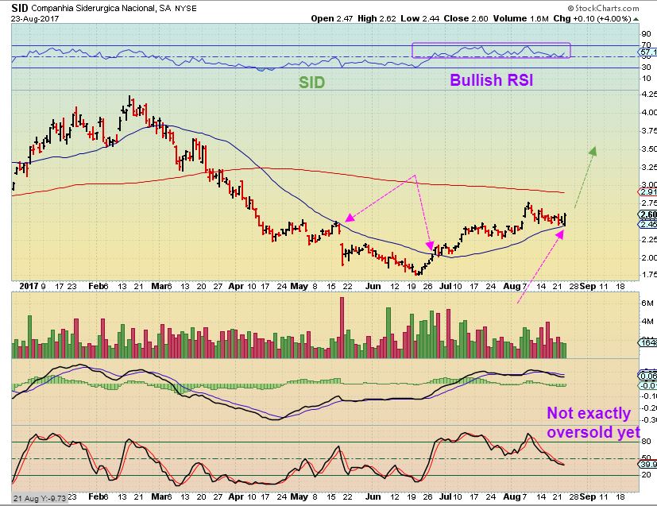Click the 2017 label under the price panel

29,286
